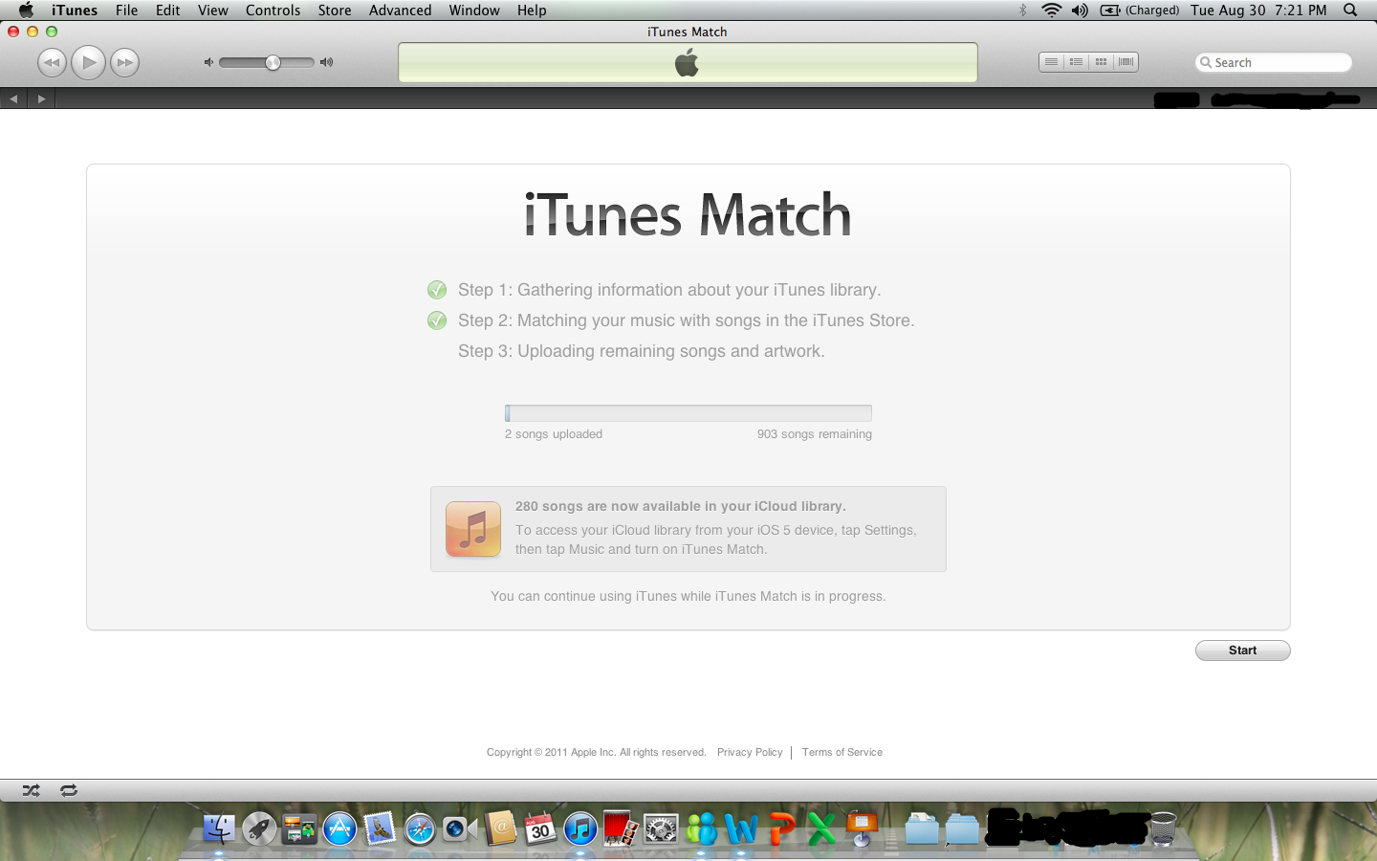Open Photo Booth from the Dock
The image size is (1377, 861).
click(621, 828)
